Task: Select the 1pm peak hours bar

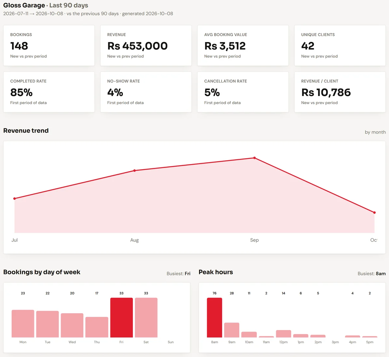Action: [x=301, y=336]
